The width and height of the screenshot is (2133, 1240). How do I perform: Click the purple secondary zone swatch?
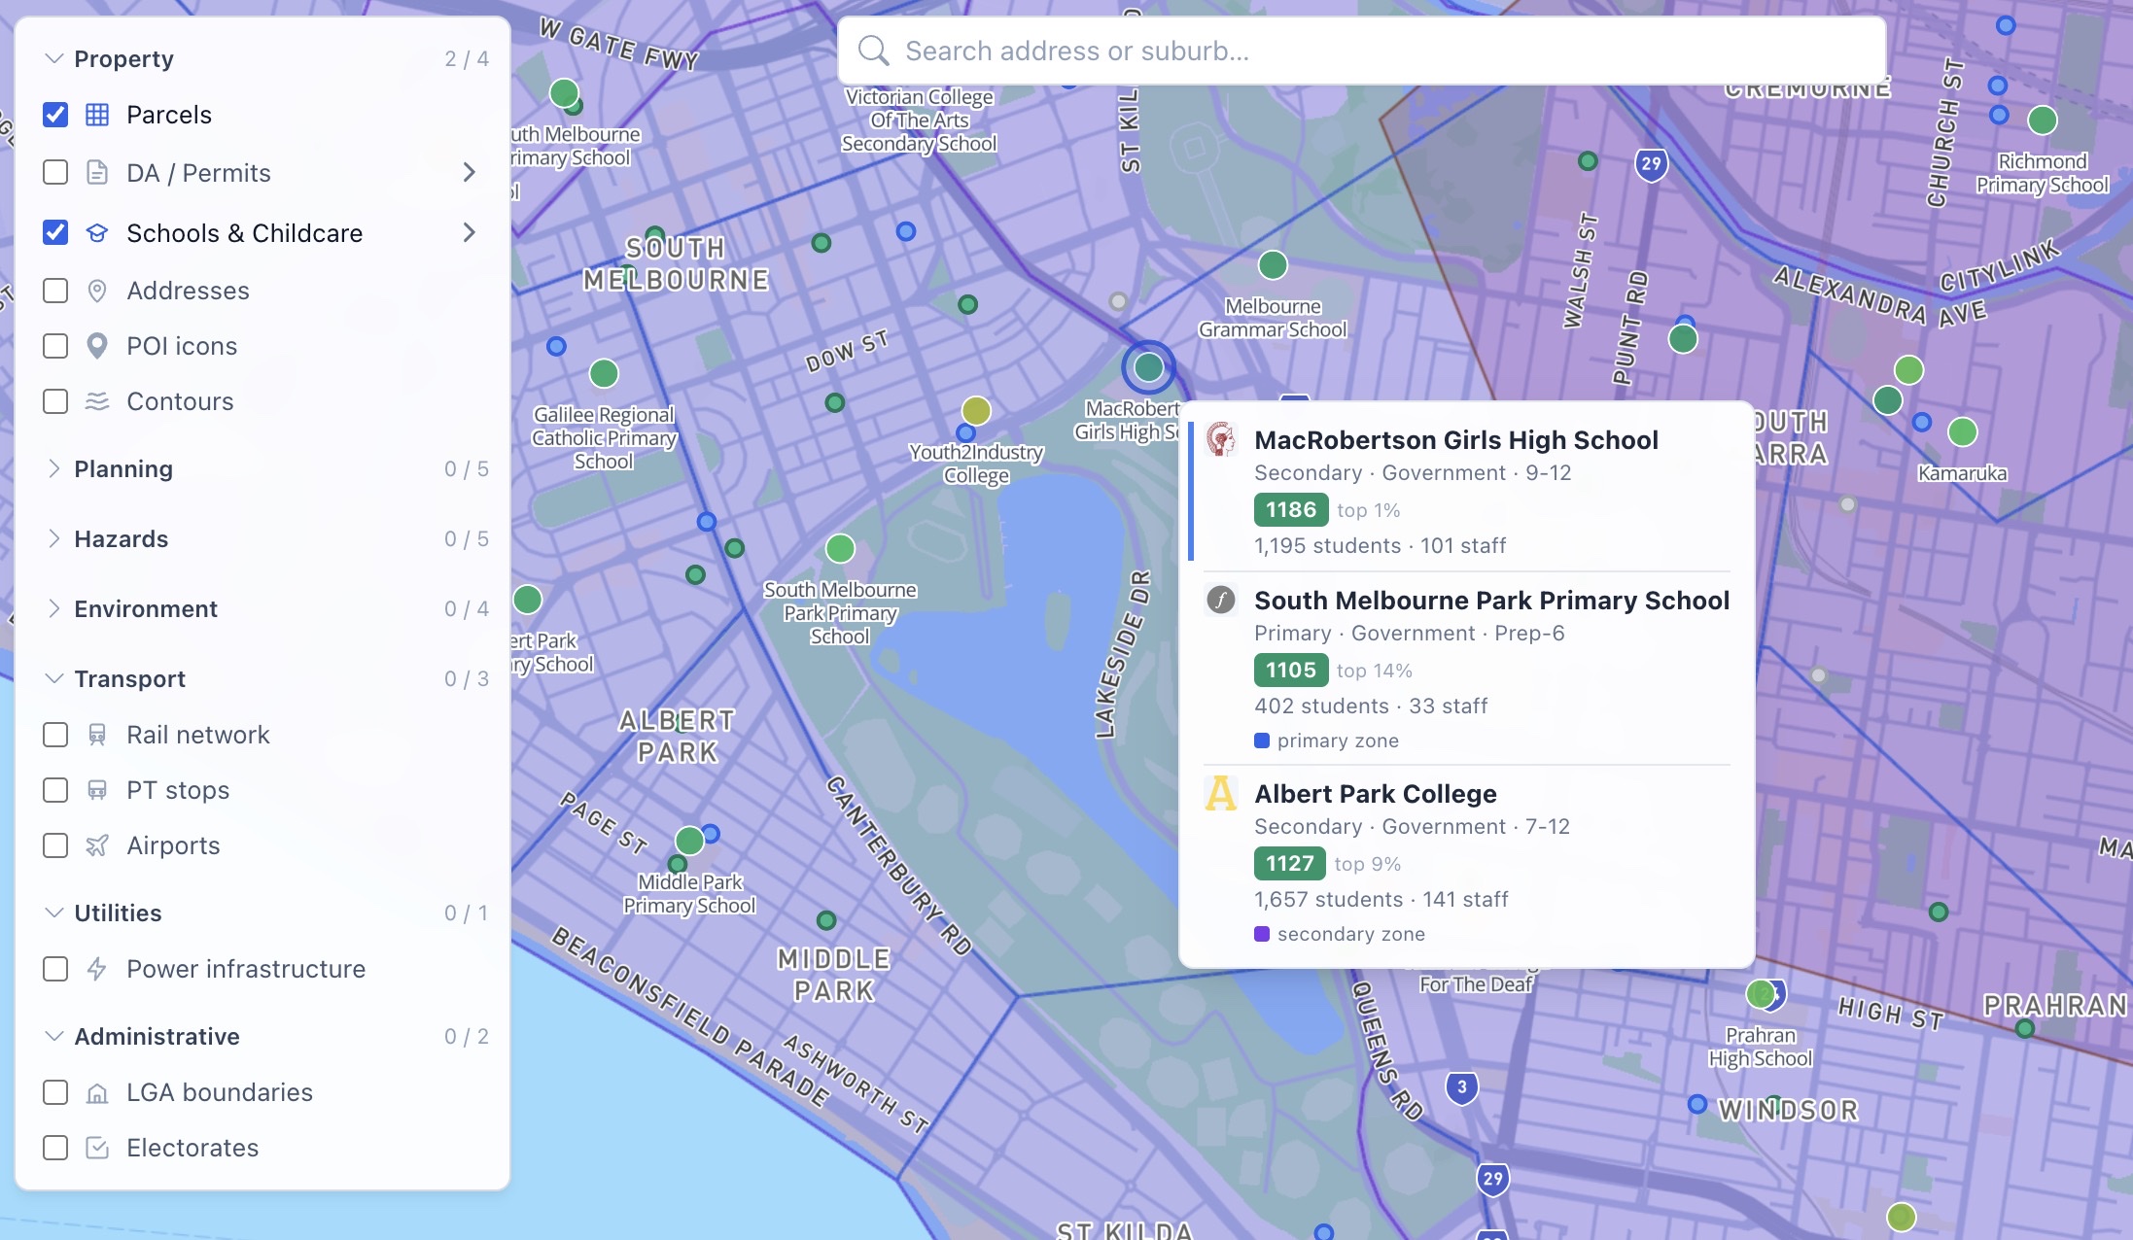[x=1262, y=934]
